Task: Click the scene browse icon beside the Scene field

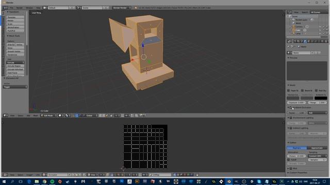Action: pos(79,8)
